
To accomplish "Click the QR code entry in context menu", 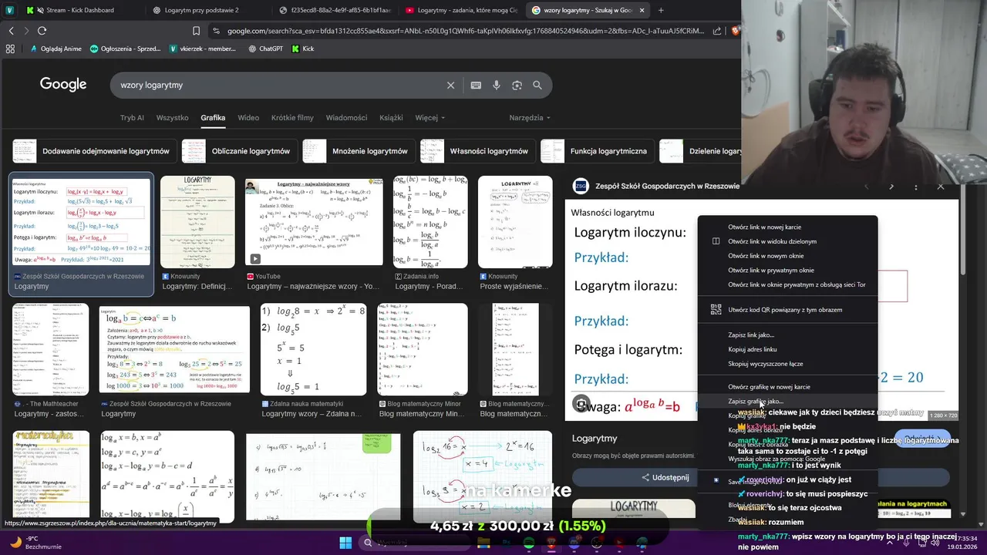I will pos(787,310).
